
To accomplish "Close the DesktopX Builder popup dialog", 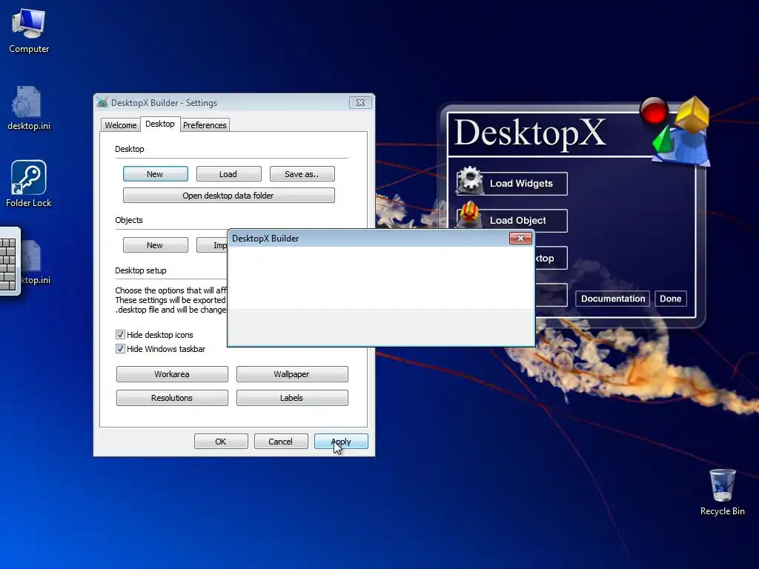I will coord(520,238).
